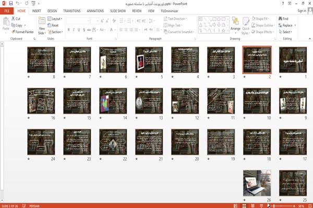Toggle Italic formatting

coord(74,30)
